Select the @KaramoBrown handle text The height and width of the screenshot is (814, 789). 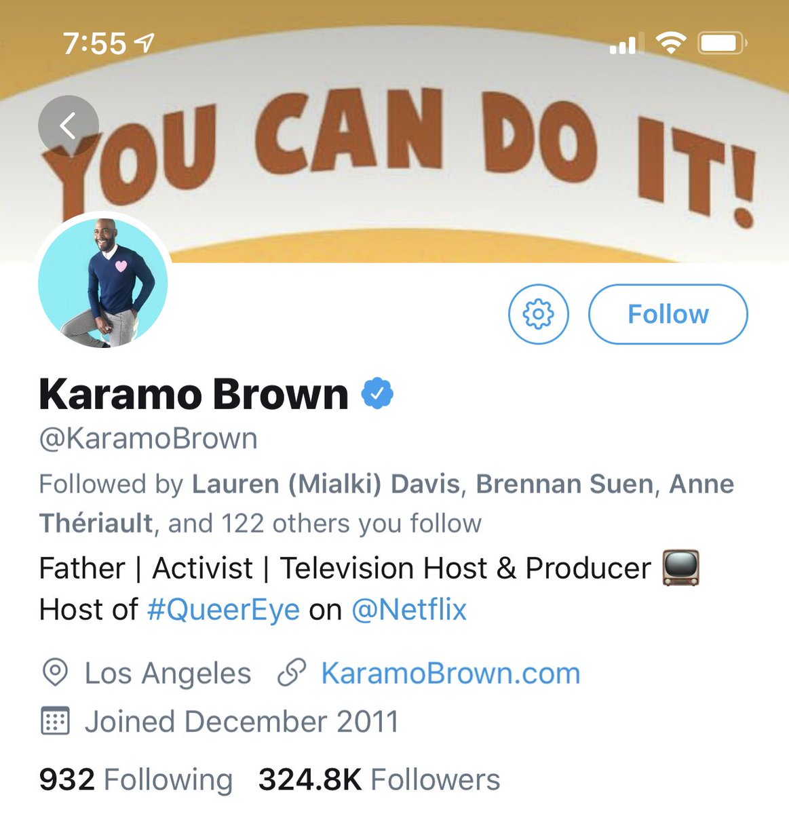148,439
